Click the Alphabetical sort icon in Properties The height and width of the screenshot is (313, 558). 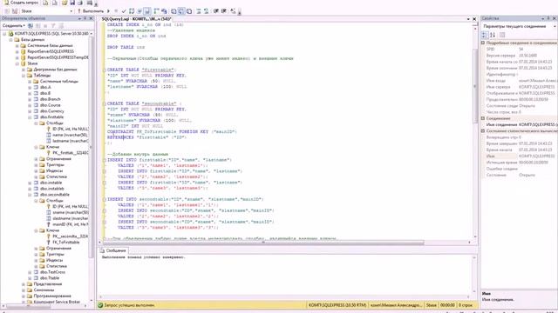click(493, 35)
